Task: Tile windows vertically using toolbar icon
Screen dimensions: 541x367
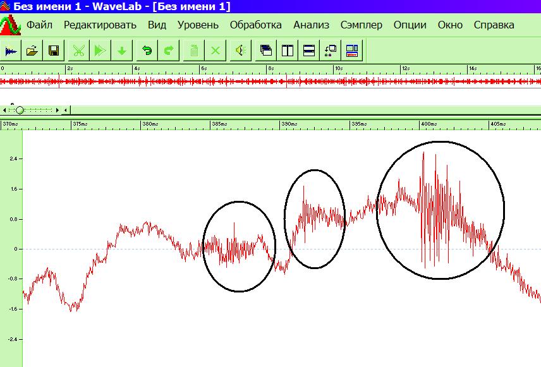Action: click(288, 51)
